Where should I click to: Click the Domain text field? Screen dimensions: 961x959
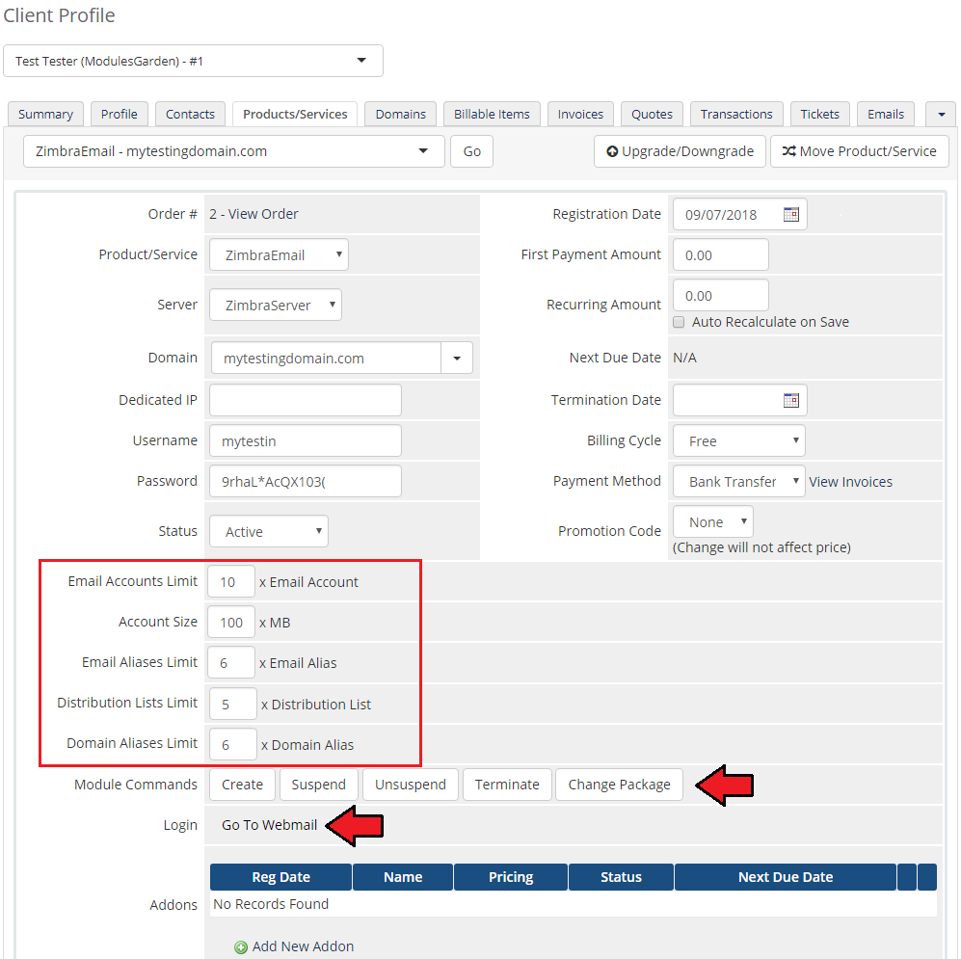tap(326, 358)
